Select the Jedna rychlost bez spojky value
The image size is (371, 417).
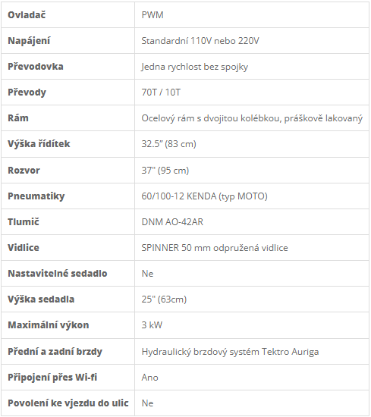(x=194, y=67)
